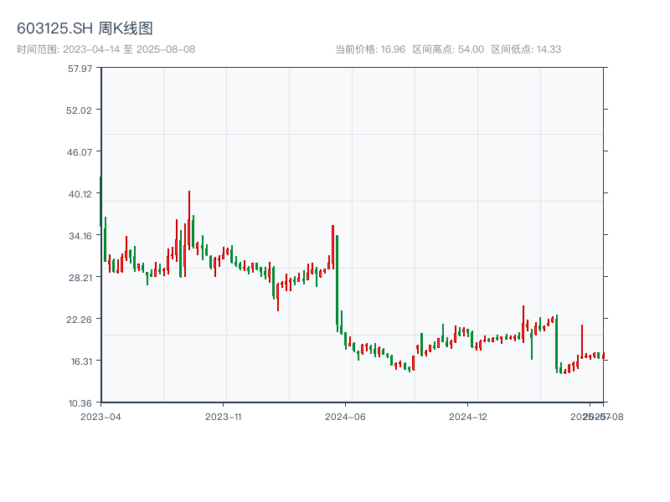Select the 2023-04 date on the x-axis
This screenshot has width=670, height=502.
coord(100,416)
